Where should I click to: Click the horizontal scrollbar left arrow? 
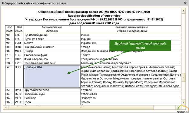(6, 107)
